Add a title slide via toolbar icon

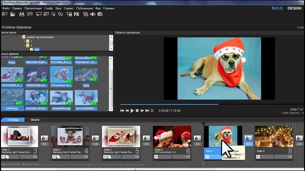[46, 14]
